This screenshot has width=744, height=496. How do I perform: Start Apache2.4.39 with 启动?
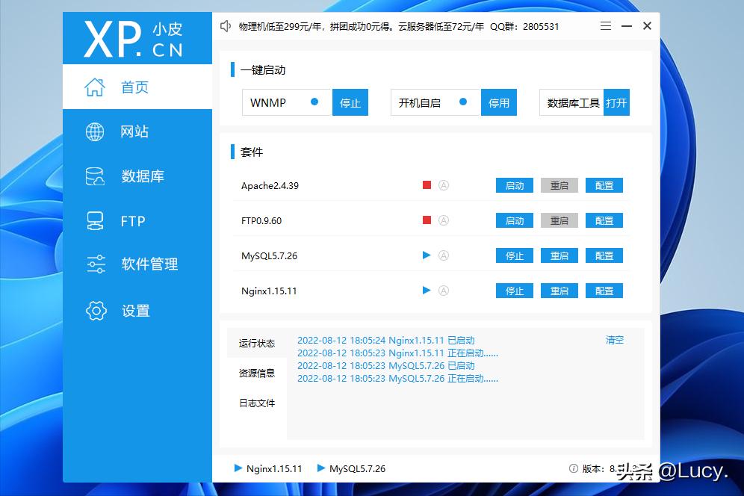(515, 185)
